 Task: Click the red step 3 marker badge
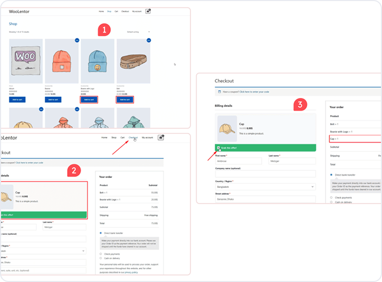300,105
